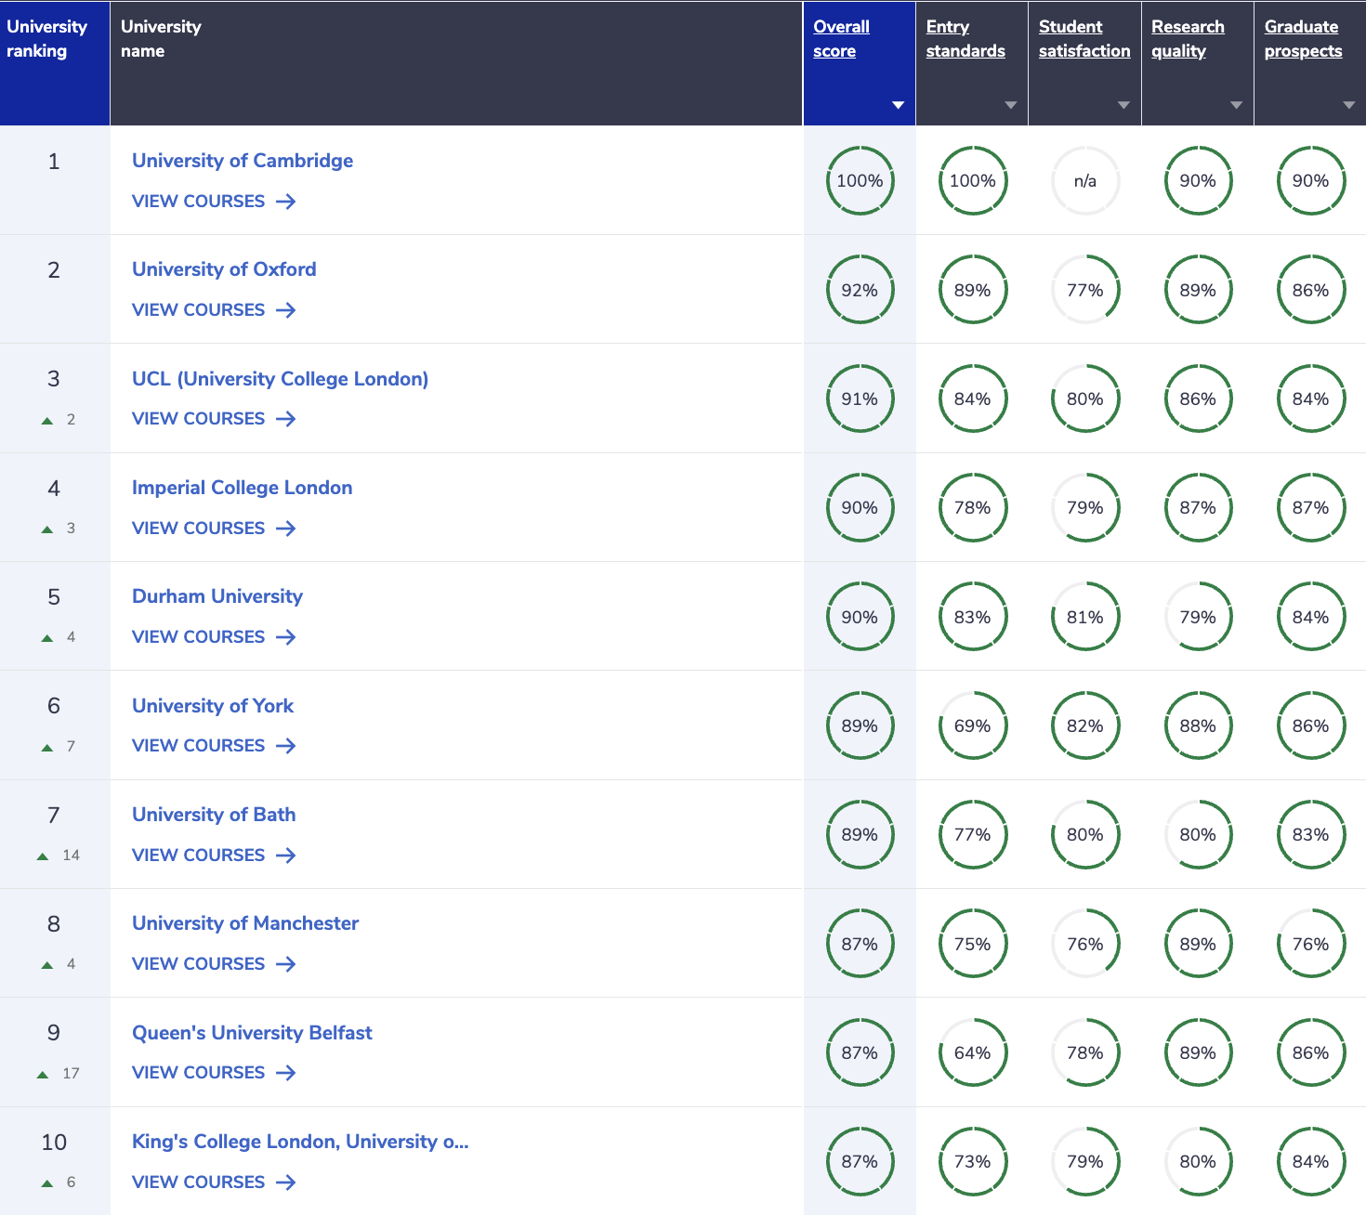Open University of Cambridge page
The height and width of the screenshot is (1215, 1366).
click(243, 161)
